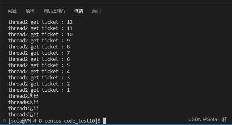Screen dimensions: 232x125
Task: Click terminal line 'thread2 get ticket : 4'
Action: (39, 72)
